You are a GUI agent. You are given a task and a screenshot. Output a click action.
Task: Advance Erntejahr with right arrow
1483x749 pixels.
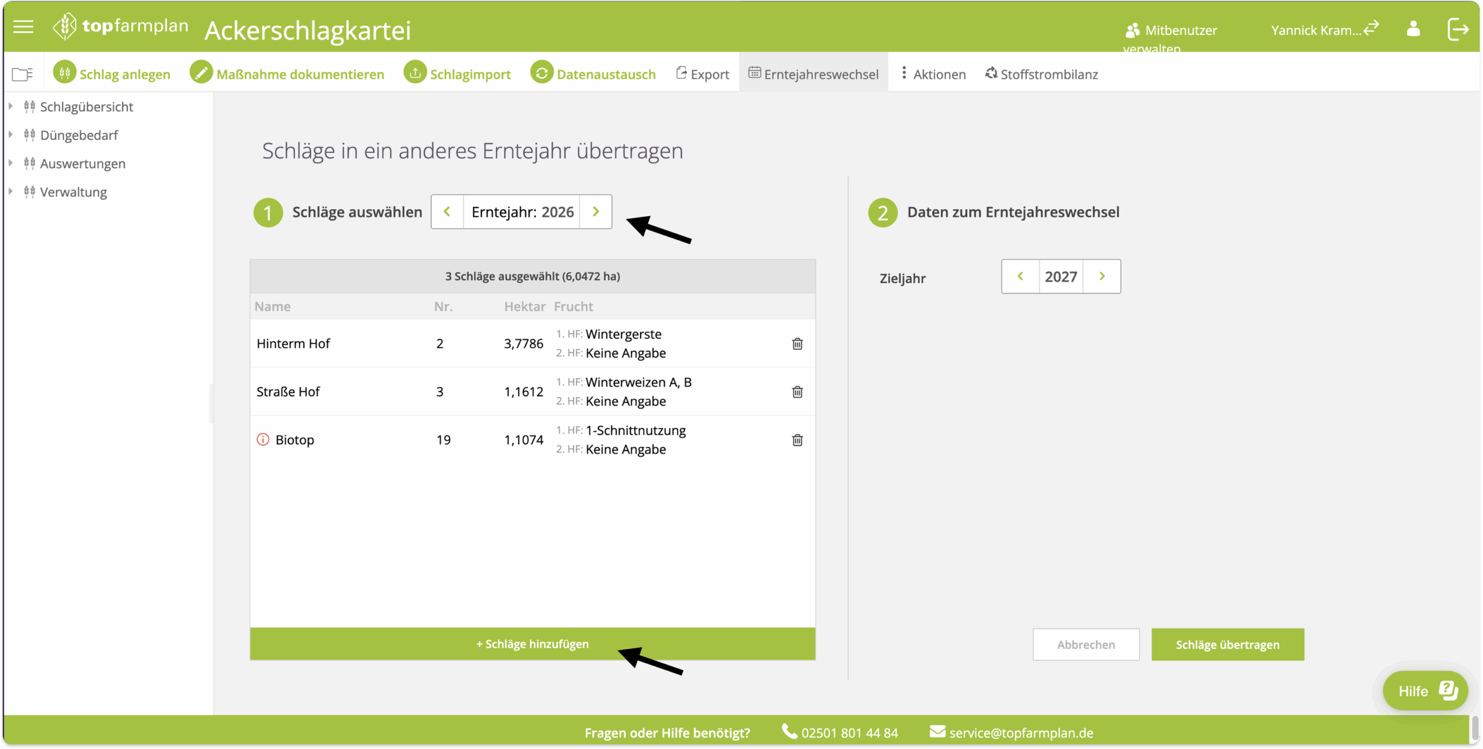596,211
